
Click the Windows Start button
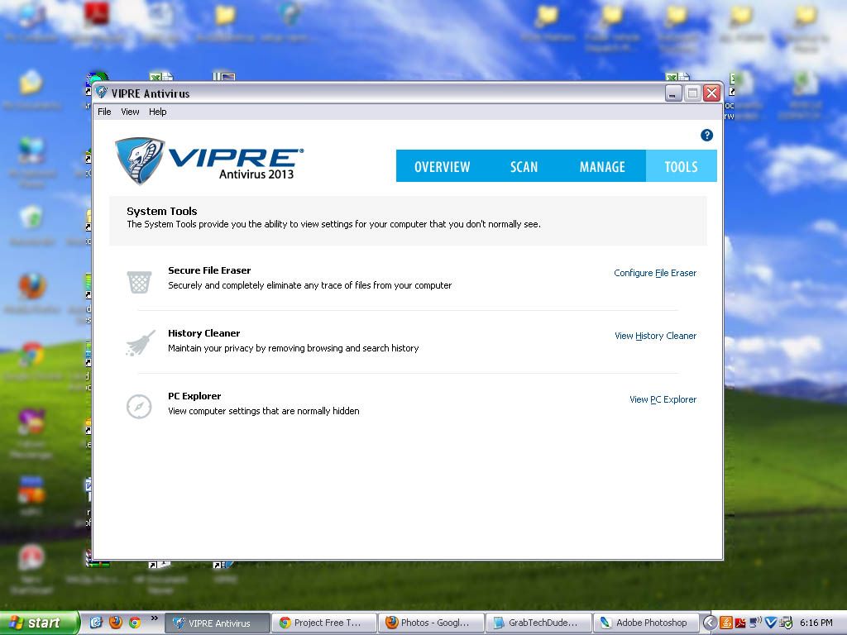(x=40, y=623)
